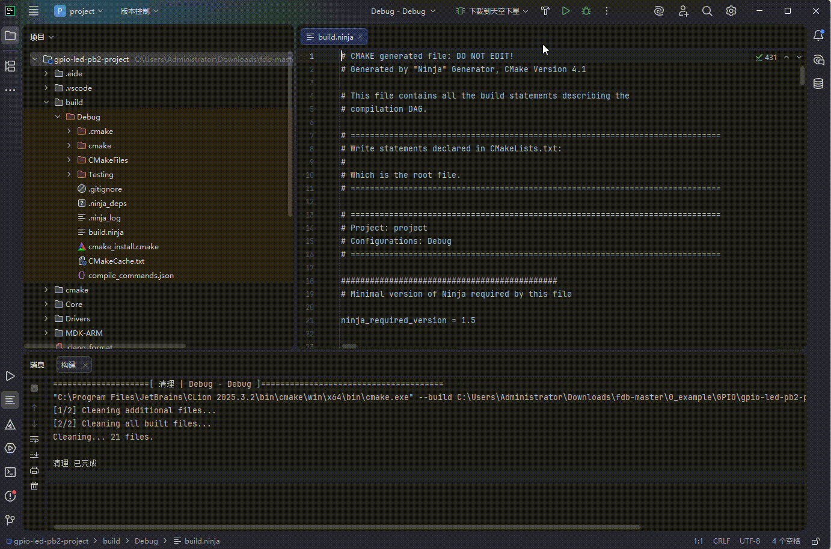831x549 pixels.
Task: Select CMakeCache.txt in project tree
Action: click(116, 261)
